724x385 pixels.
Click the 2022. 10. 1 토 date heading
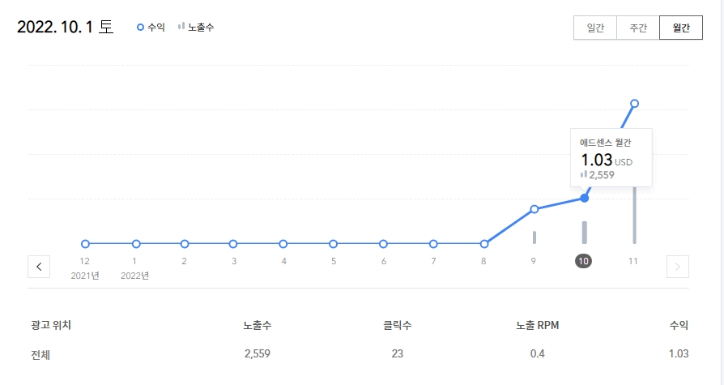coord(65,27)
